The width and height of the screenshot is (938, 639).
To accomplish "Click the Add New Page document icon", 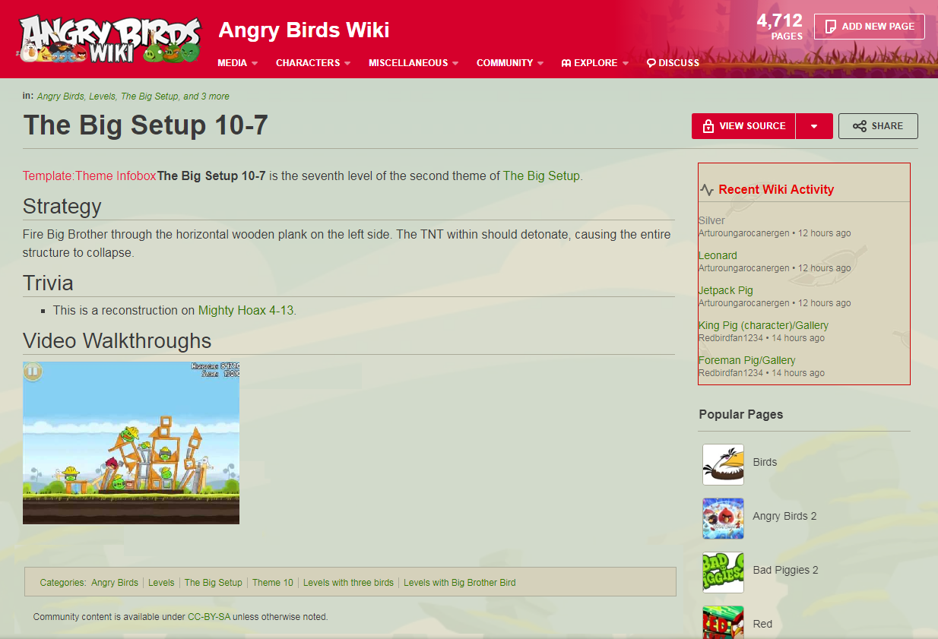I will pos(831,27).
